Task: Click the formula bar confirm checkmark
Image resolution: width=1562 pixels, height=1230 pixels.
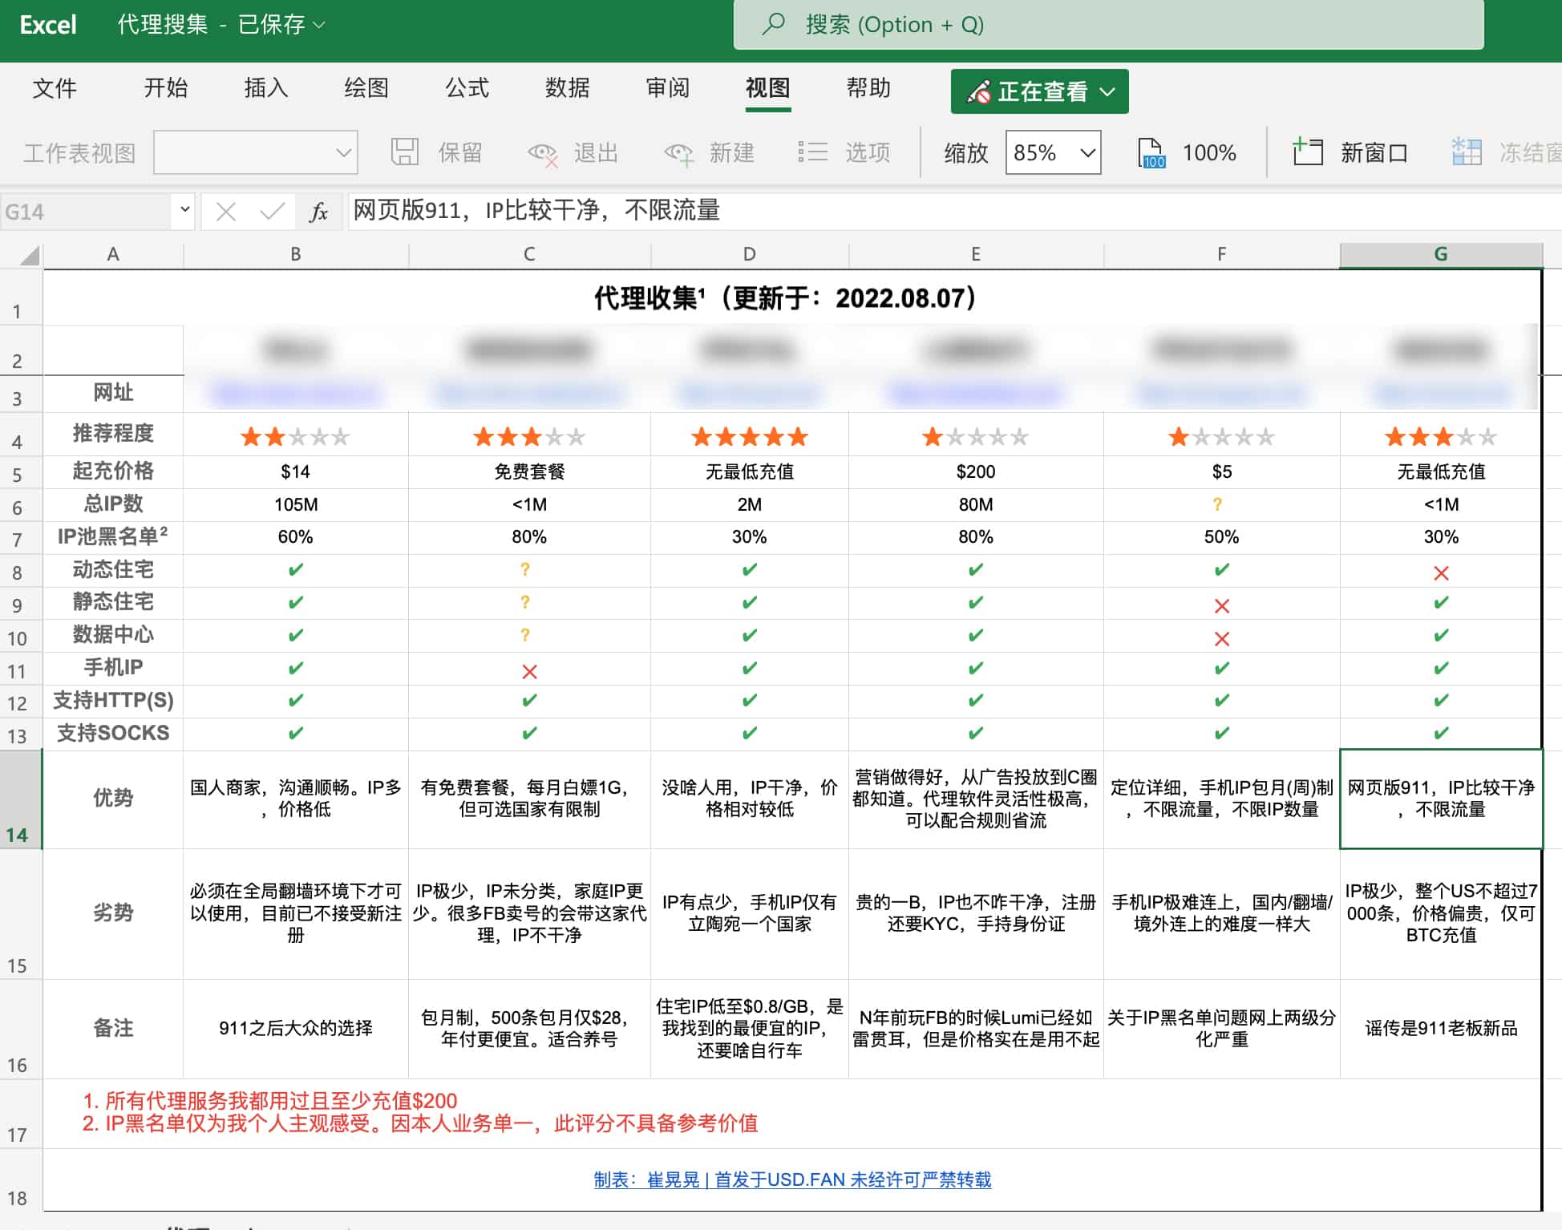Action: (x=272, y=212)
